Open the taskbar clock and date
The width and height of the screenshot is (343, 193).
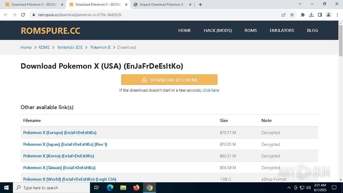coord(320,188)
